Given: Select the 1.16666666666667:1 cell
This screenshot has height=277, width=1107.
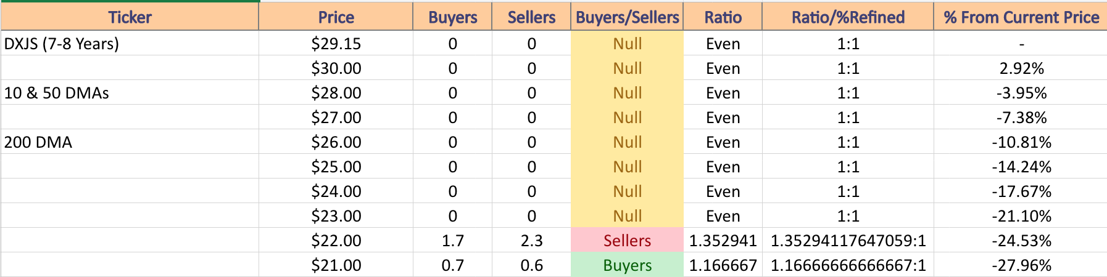Looking at the screenshot, I should [848, 265].
